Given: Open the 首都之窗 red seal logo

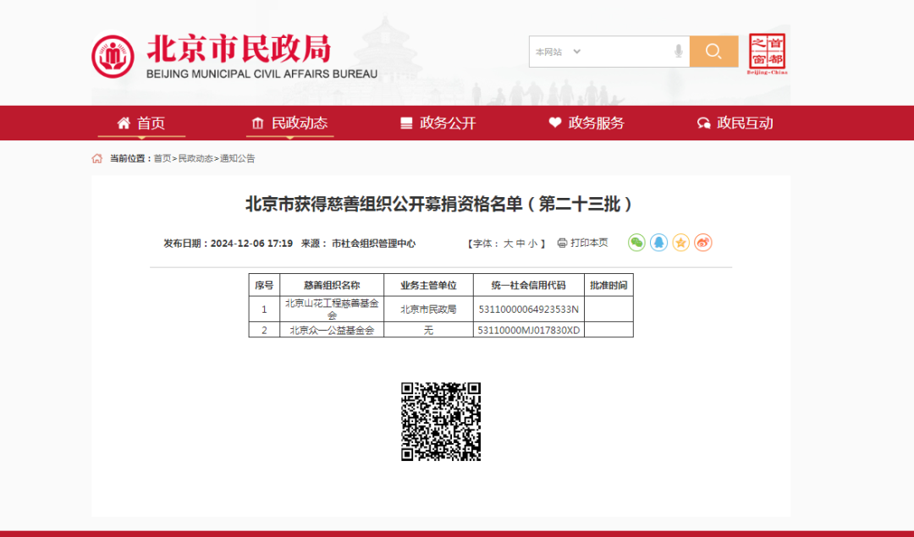Looking at the screenshot, I should (x=767, y=53).
